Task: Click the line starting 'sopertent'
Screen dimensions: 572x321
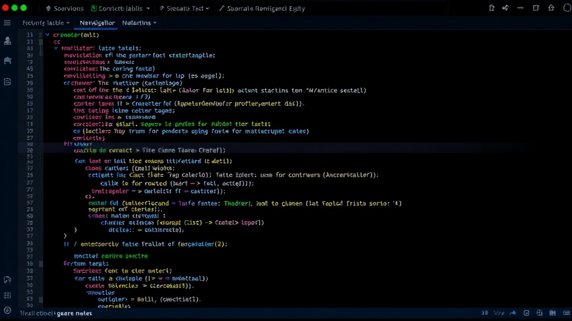Action: [x=125, y=210]
